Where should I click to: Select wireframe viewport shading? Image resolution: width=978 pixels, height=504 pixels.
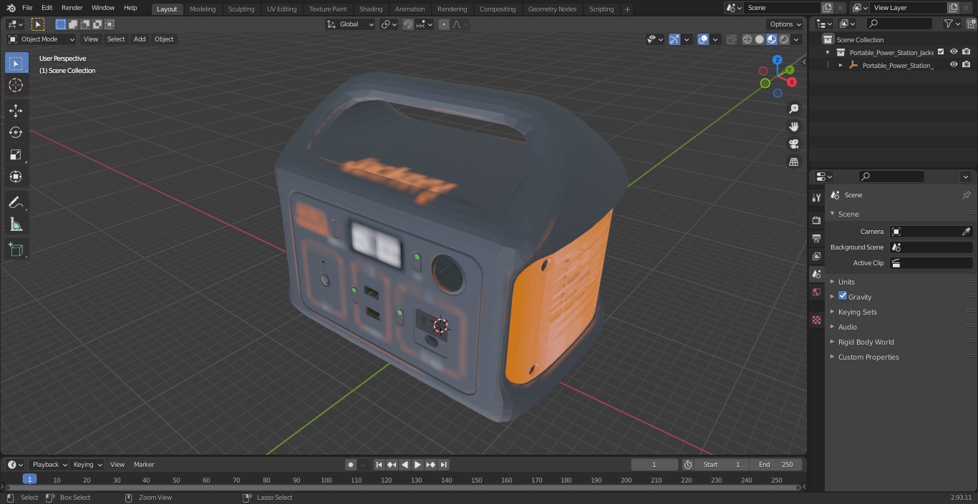pos(747,39)
